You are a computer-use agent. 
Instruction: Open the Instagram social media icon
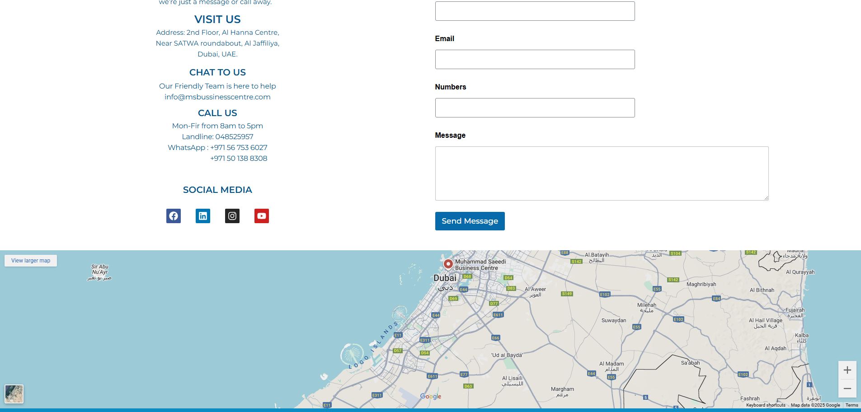tap(232, 216)
